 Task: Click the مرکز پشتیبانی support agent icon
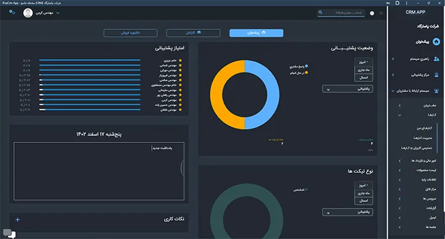click(x=437, y=75)
